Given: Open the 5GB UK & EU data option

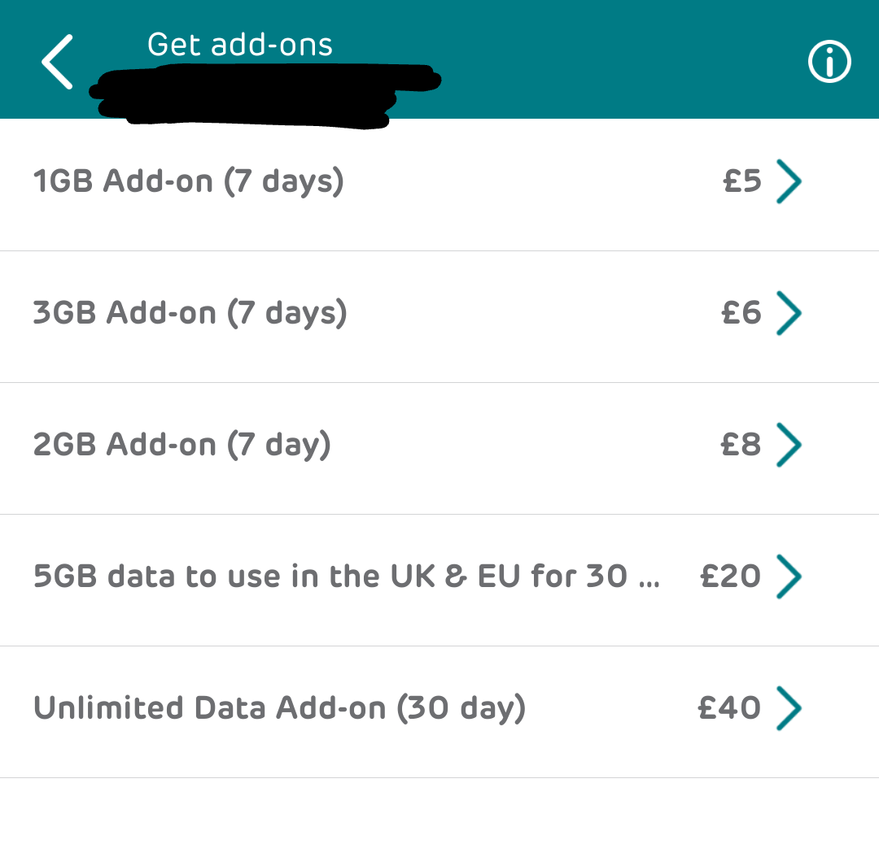Looking at the screenshot, I should tap(347, 576).
